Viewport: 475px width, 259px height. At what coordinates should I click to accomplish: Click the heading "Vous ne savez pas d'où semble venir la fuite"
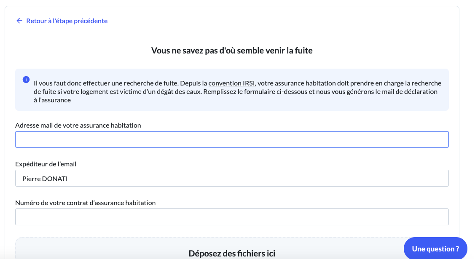click(232, 51)
